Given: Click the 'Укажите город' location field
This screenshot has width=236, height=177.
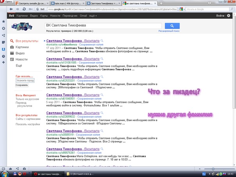Looking at the screenshot, I should pos(25,80).
